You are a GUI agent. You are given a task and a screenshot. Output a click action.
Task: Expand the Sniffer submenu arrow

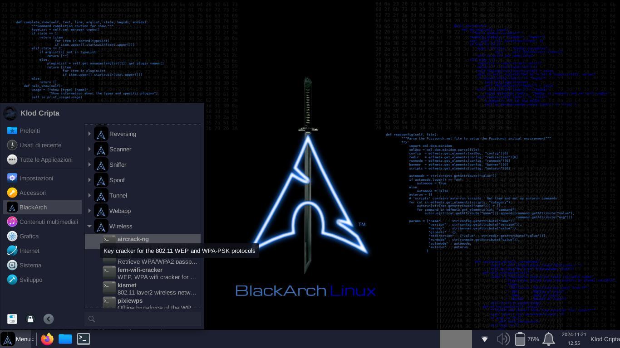pyautogui.click(x=89, y=164)
